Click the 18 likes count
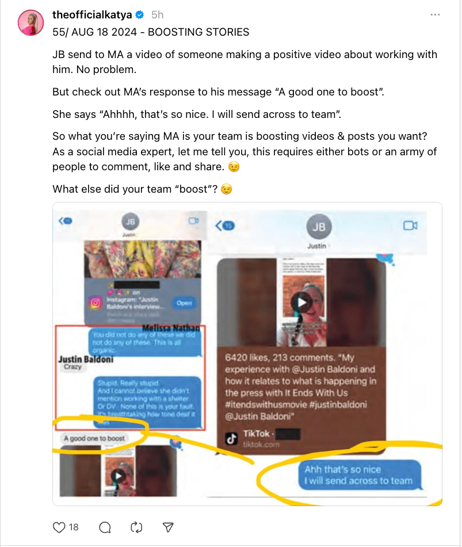The width and height of the screenshot is (462, 547). 74,527
